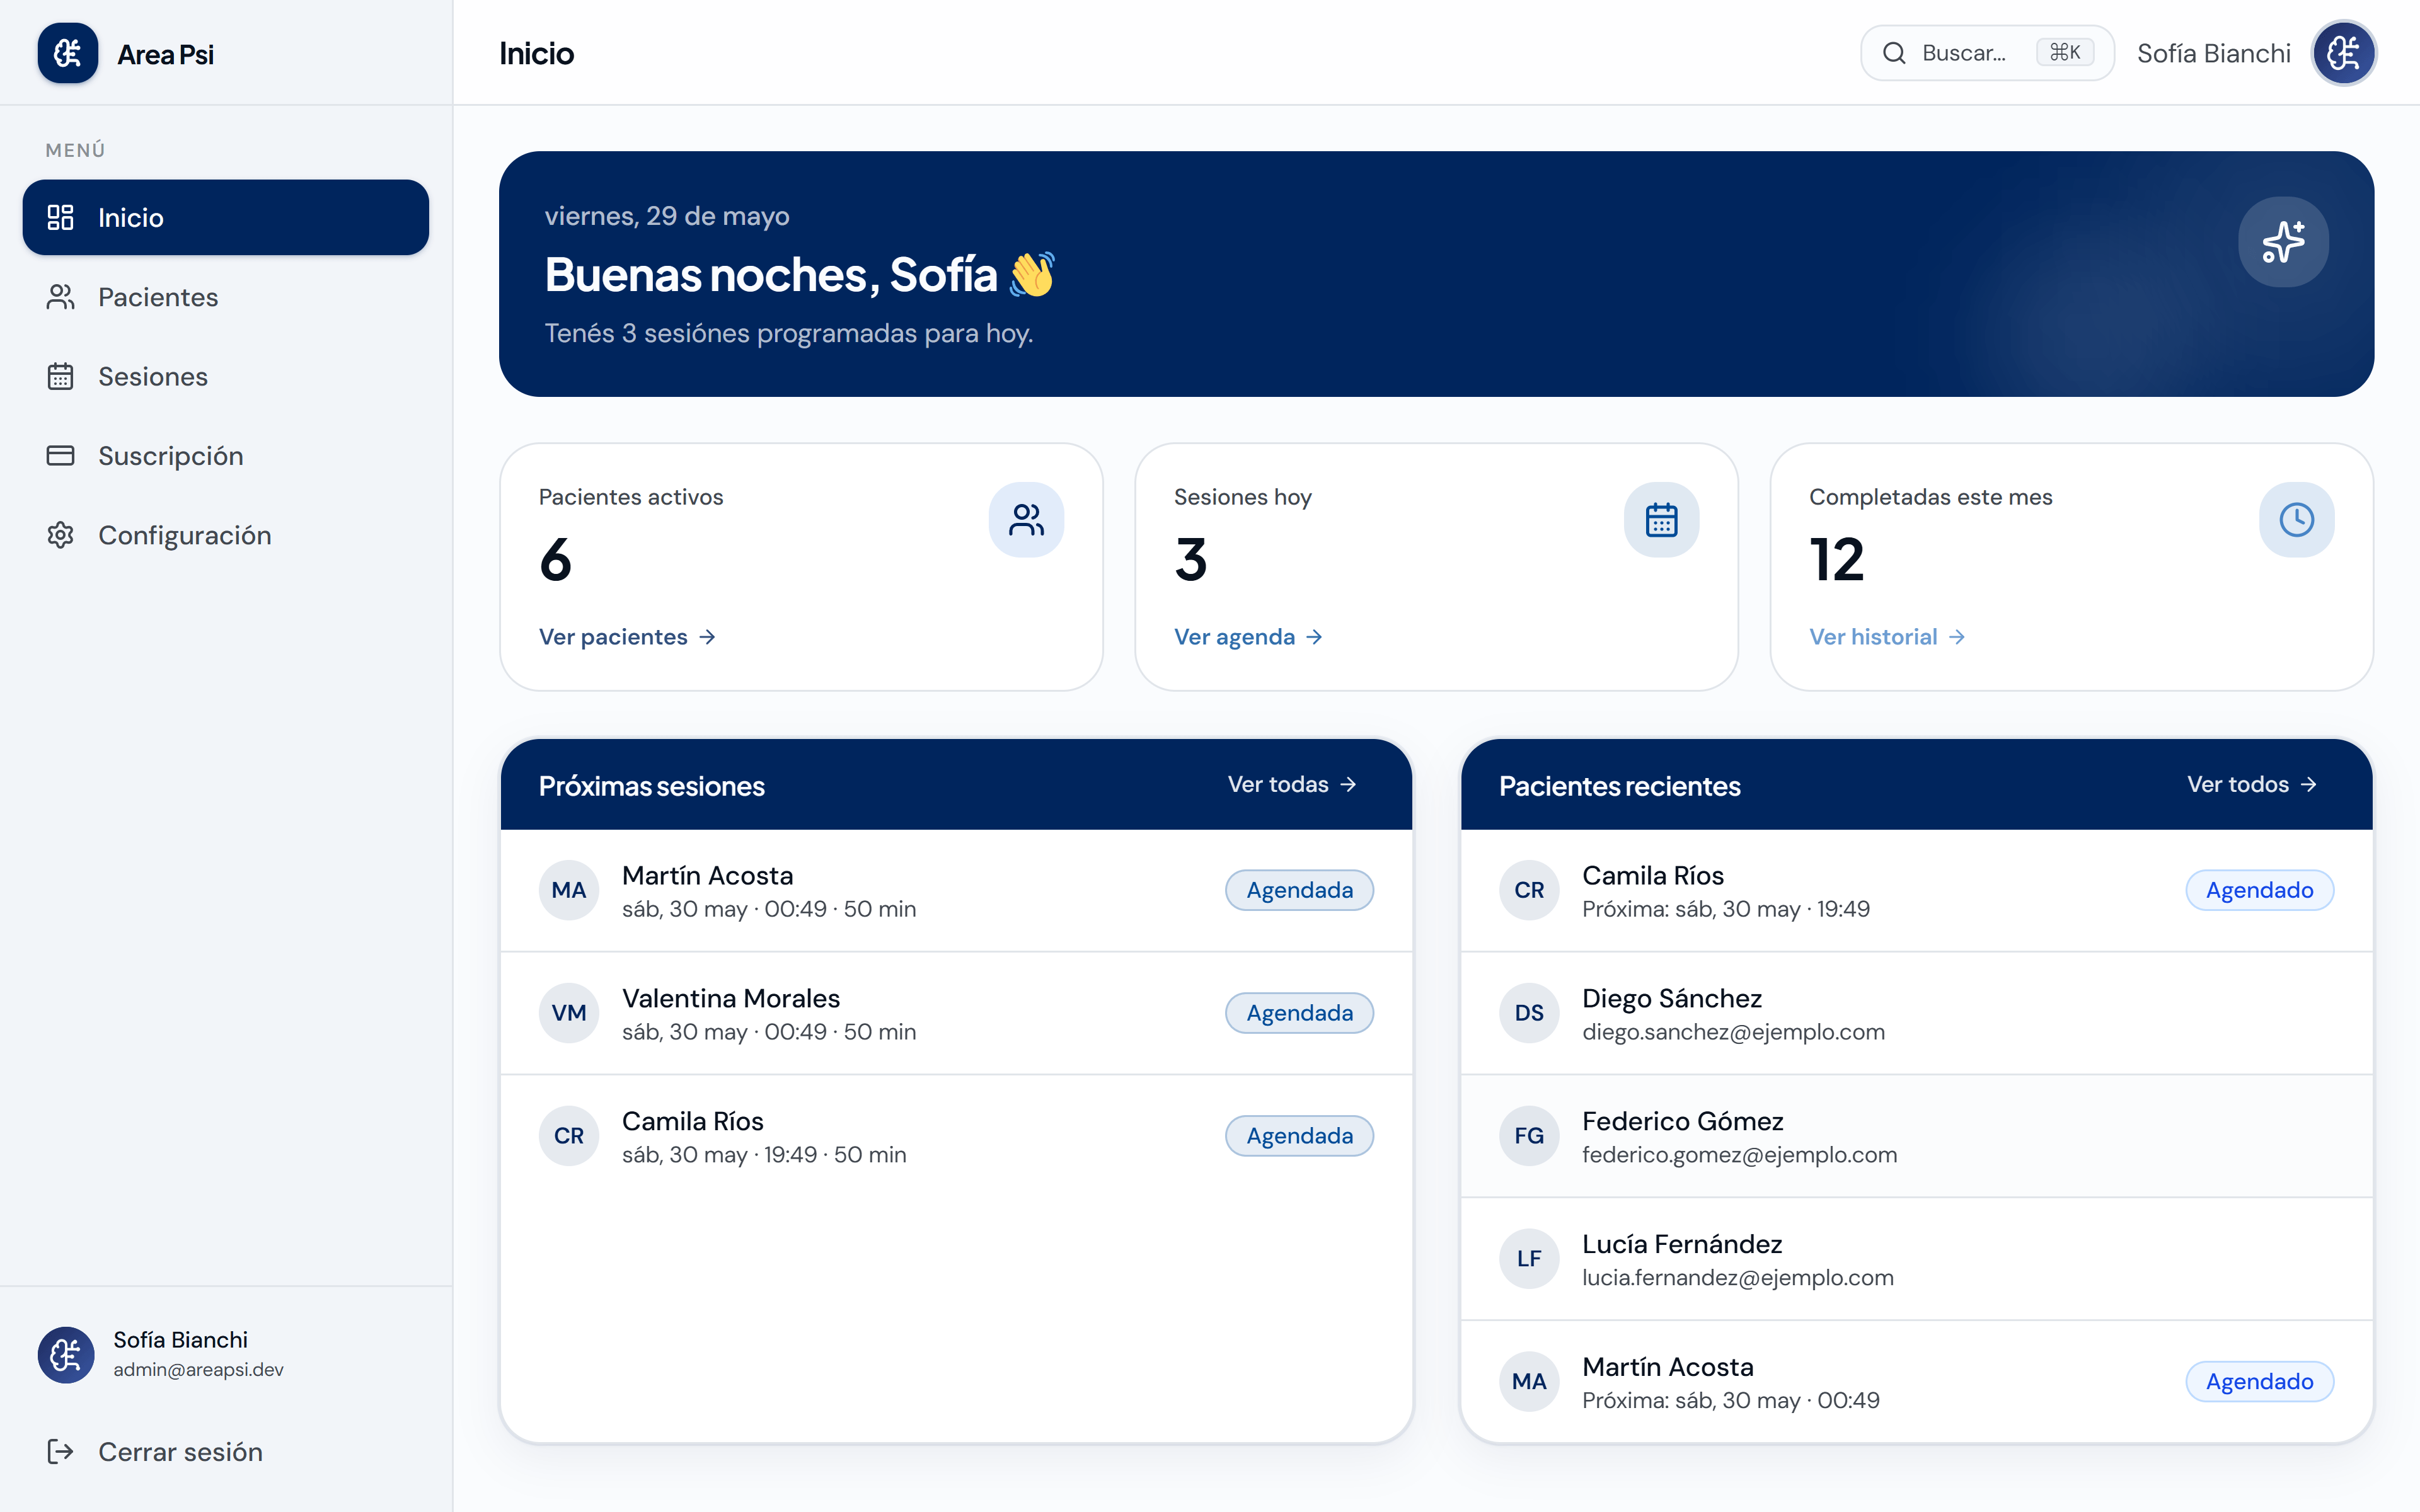Screen dimensions: 2420x1512
Task: Open Martín Acosta in Pacientes recientes
Action: pyautogui.click(x=1916, y=1382)
